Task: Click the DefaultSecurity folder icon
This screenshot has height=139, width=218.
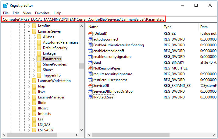Action: 39,48
